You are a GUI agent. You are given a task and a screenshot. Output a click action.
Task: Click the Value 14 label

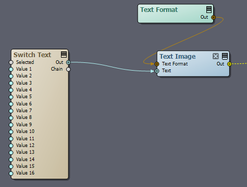pyautogui.click(x=25, y=159)
